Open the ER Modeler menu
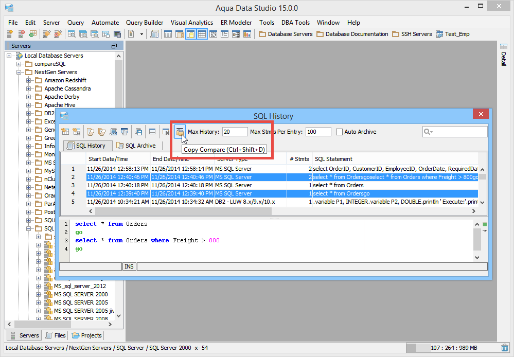514x357 pixels. click(x=236, y=23)
